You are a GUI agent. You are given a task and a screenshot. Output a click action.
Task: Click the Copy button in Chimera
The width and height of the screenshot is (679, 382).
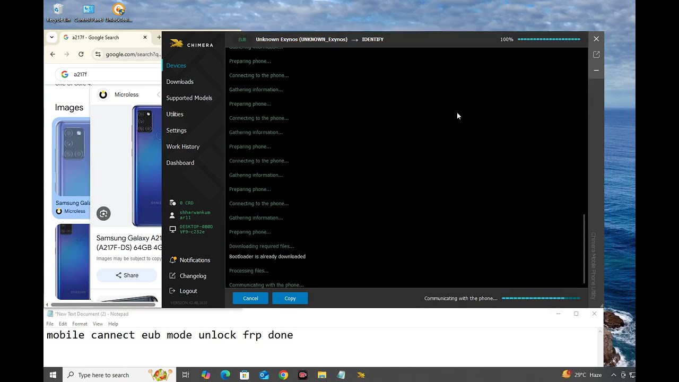click(290, 298)
